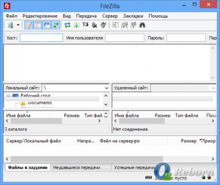Click the green activity indicator light
220x185 pixels.
(x=204, y=178)
